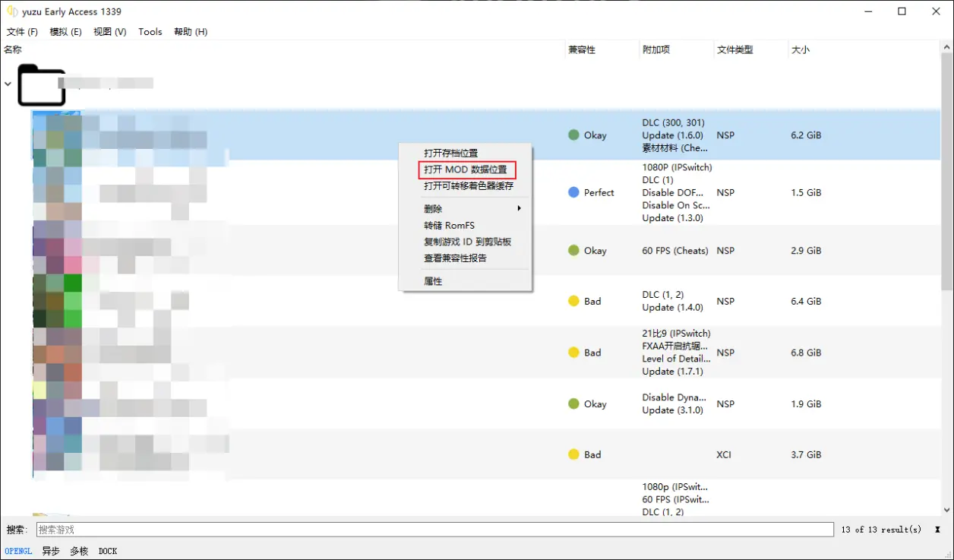Click 打开存档位置 to open the save location
Image resolution: width=954 pixels, height=560 pixels.
coord(450,152)
